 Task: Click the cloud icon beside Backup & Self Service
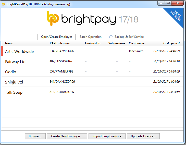click(x=111, y=37)
